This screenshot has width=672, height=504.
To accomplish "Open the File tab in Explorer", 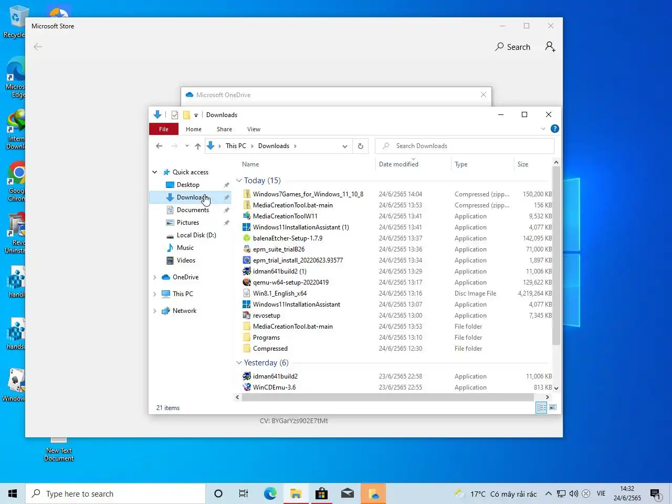I will click(x=164, y=129).
